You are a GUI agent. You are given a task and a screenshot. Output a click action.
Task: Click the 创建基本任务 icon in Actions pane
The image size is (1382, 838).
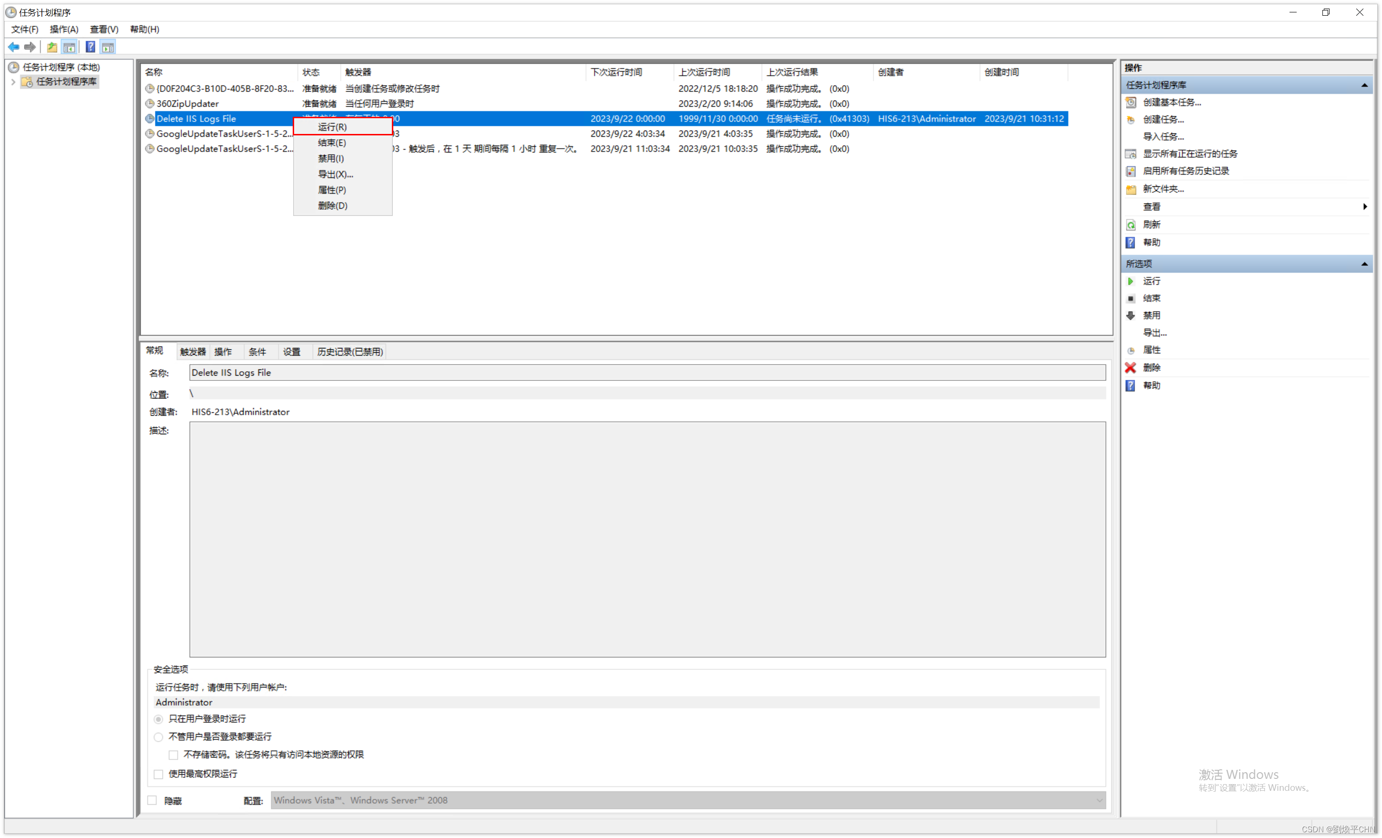1131,102
